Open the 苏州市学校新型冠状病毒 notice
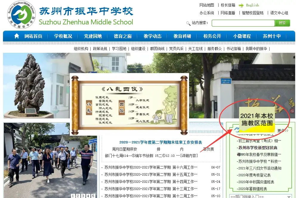297x198 pixels. click(258, 148)
